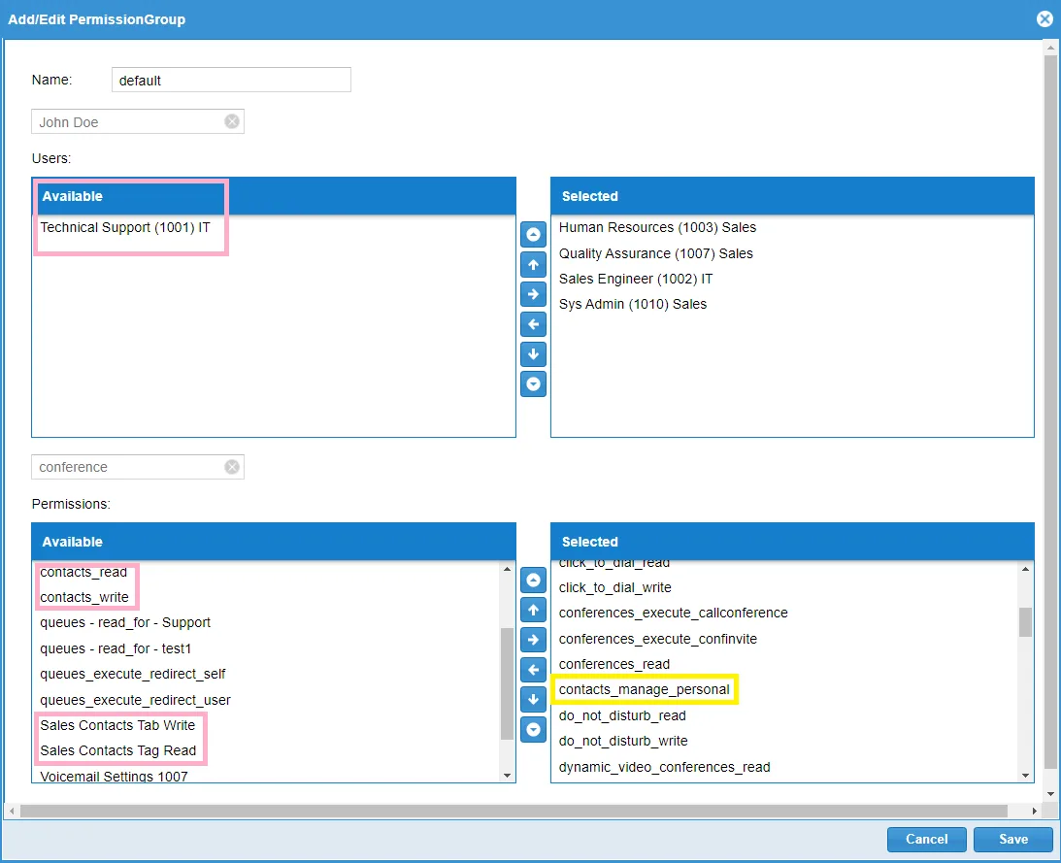Click Selected header of Users list
Viewport: 1061px width, 863px height.
[x=792, y=196]
